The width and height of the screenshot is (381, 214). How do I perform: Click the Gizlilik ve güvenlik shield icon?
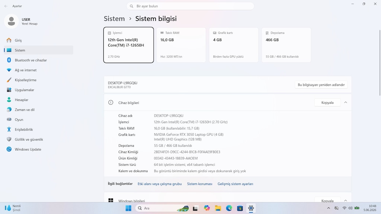(9, 139)
